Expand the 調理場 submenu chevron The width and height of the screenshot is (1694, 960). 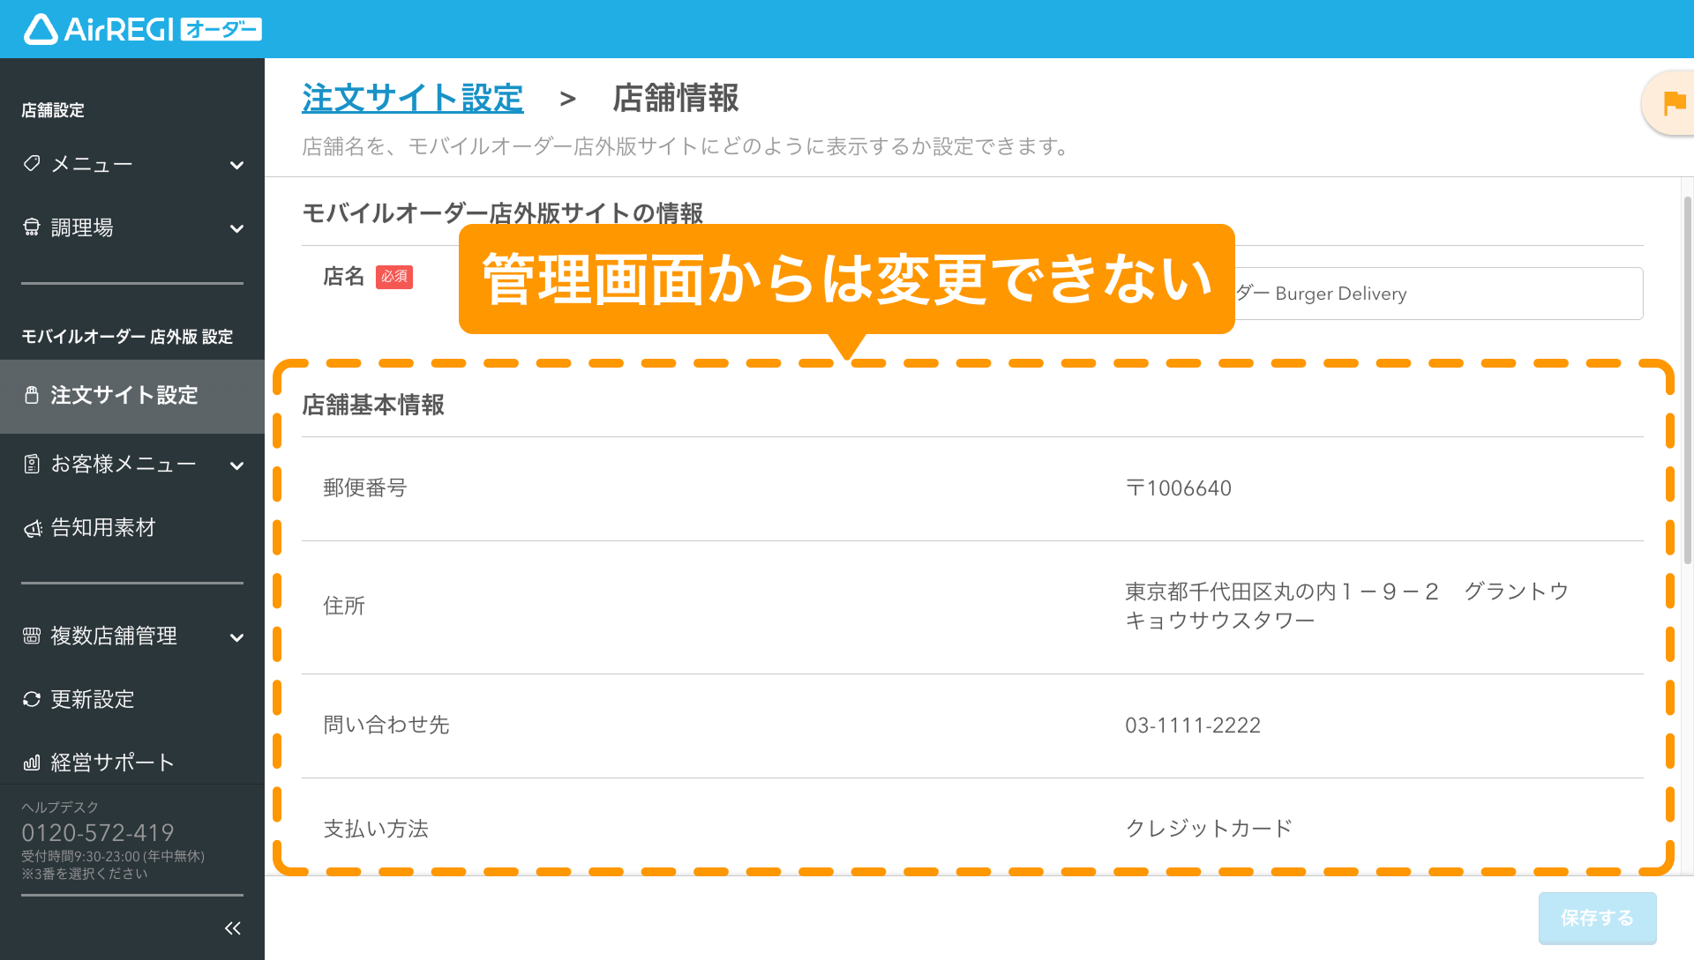pos(236,228)
